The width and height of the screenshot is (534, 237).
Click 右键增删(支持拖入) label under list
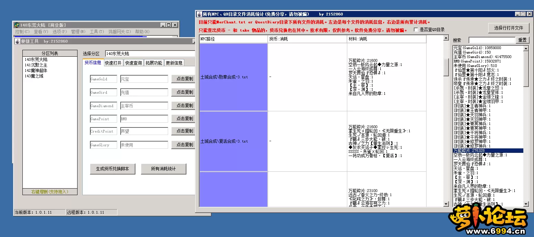[50, 192]
